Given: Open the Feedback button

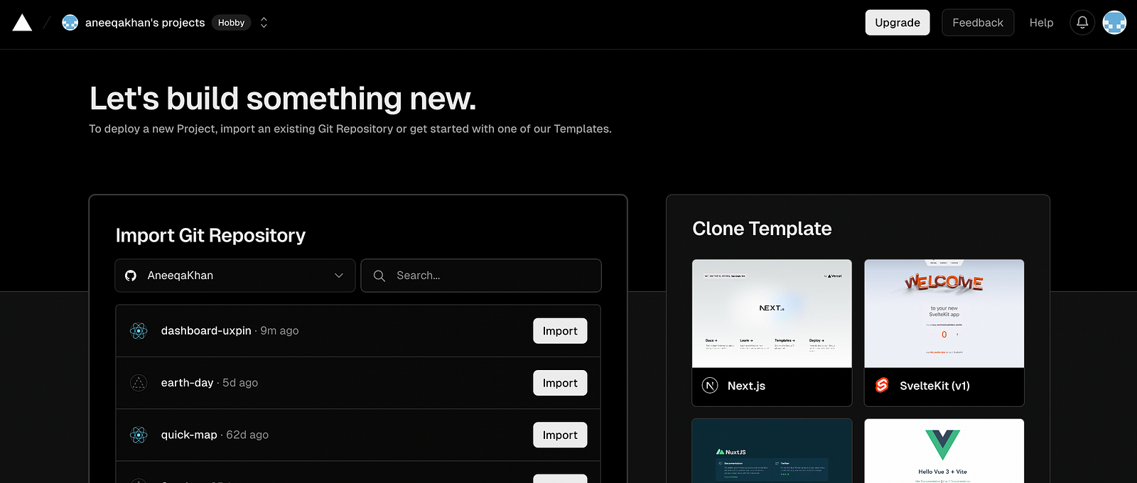Looking at the screenshot, I should coord(978,23).
